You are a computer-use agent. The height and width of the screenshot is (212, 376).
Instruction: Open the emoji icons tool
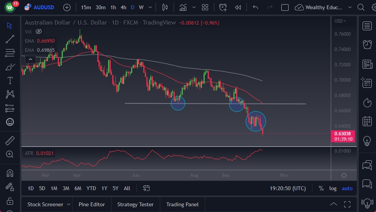coord(10,122)
